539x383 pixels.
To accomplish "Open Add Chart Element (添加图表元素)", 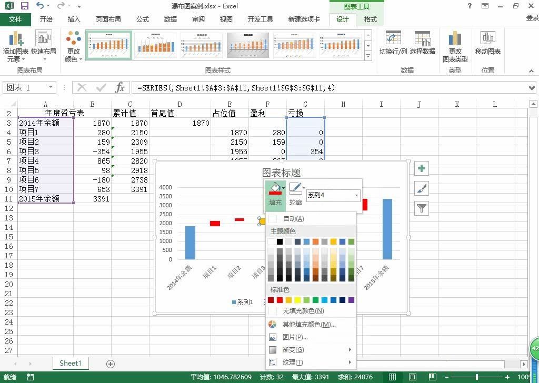I will click(15, 46).
